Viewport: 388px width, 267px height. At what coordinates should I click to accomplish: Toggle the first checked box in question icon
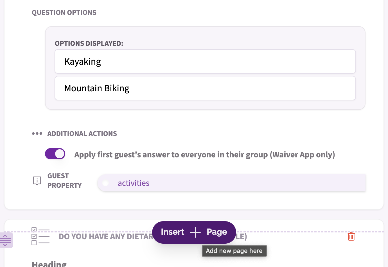(34, 230)
